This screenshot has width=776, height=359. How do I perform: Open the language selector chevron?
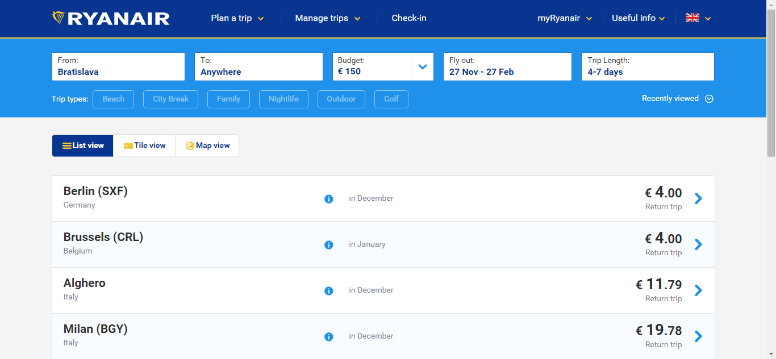708,19
